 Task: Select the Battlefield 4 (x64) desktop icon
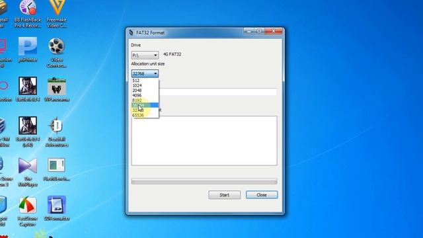(28, 132)
